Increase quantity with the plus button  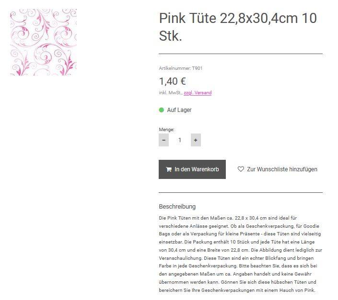click(x=196, y=140)
